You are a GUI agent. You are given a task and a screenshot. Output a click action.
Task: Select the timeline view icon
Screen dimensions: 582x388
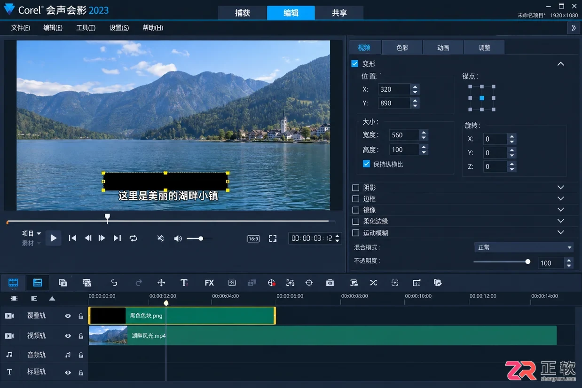point(38,283)
